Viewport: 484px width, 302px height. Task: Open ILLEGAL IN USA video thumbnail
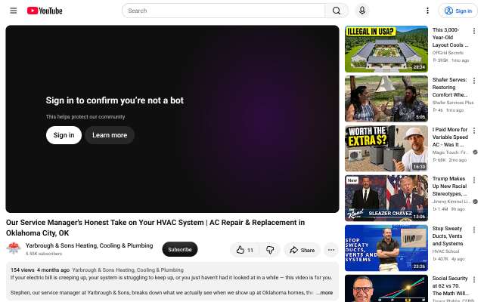pyautogui.click(x=386, y=49)
